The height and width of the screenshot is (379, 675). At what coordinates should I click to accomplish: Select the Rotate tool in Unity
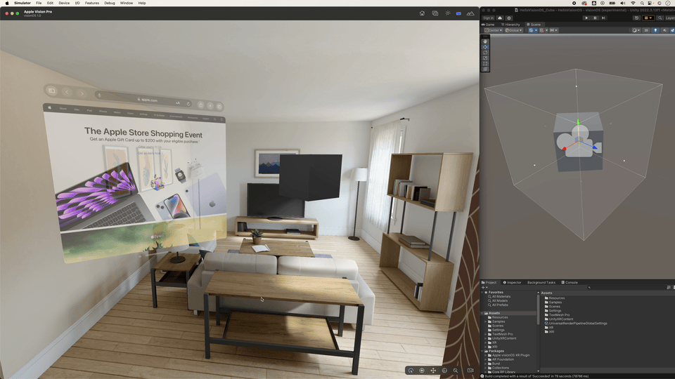point(485,53)
